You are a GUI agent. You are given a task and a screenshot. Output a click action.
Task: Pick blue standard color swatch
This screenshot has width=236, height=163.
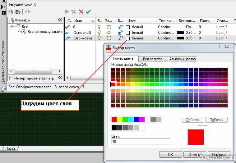[x=136, y=120]
